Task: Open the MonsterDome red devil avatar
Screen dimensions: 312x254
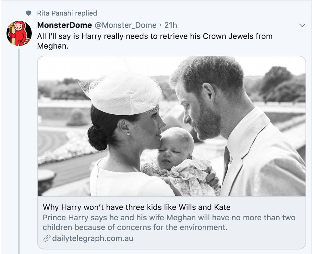Action: click(x=19, y=33)
